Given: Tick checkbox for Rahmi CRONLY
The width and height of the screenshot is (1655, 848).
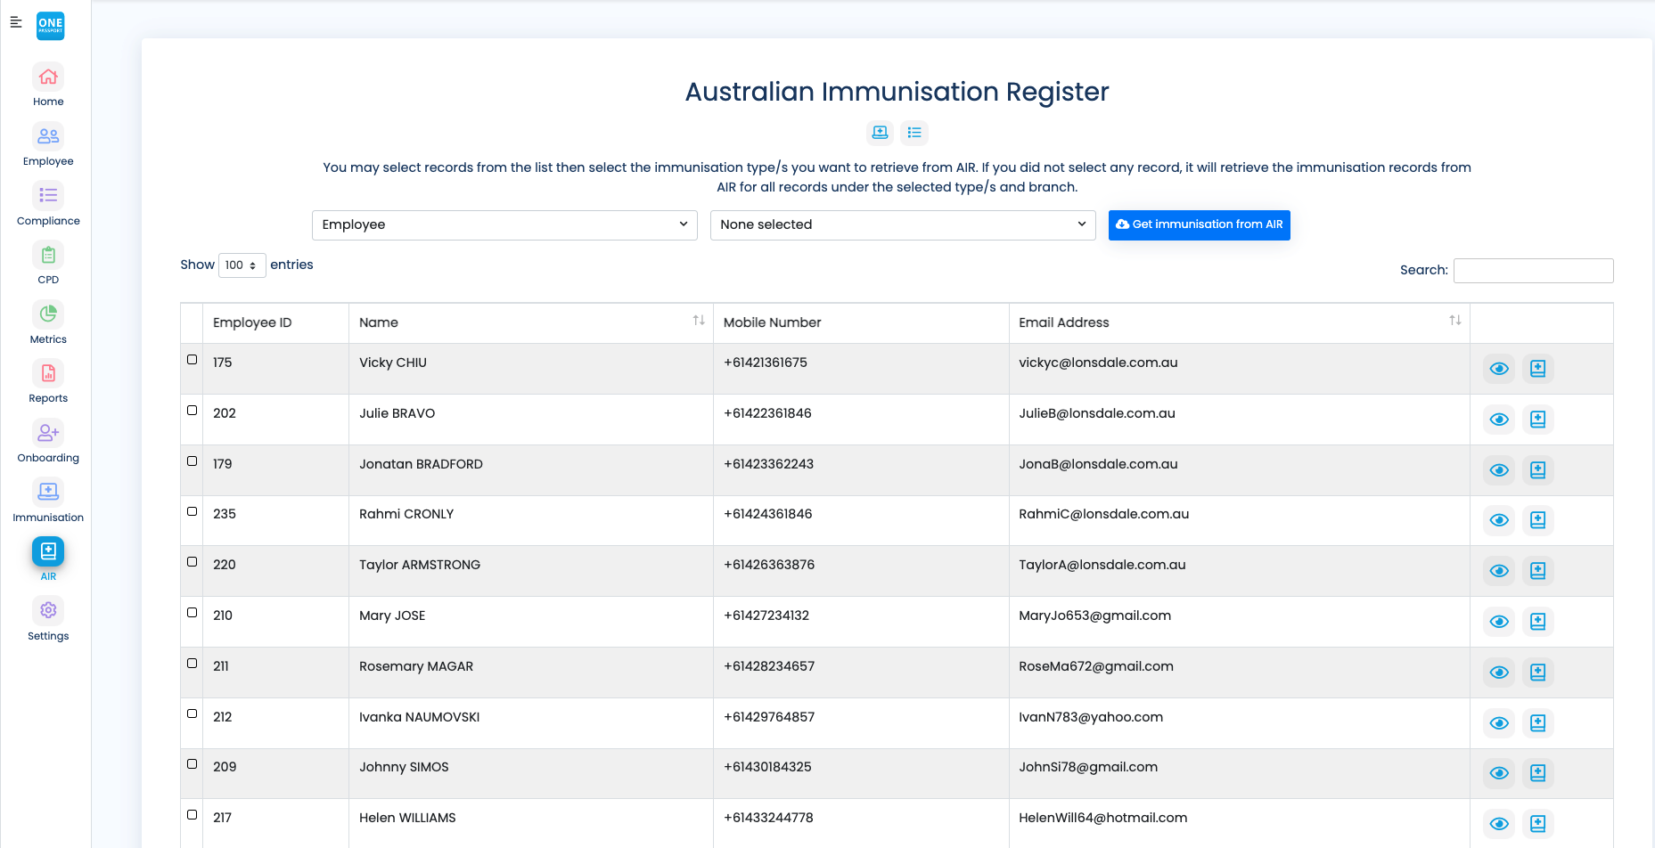Looking at the screenshot, I should (192, 511).
